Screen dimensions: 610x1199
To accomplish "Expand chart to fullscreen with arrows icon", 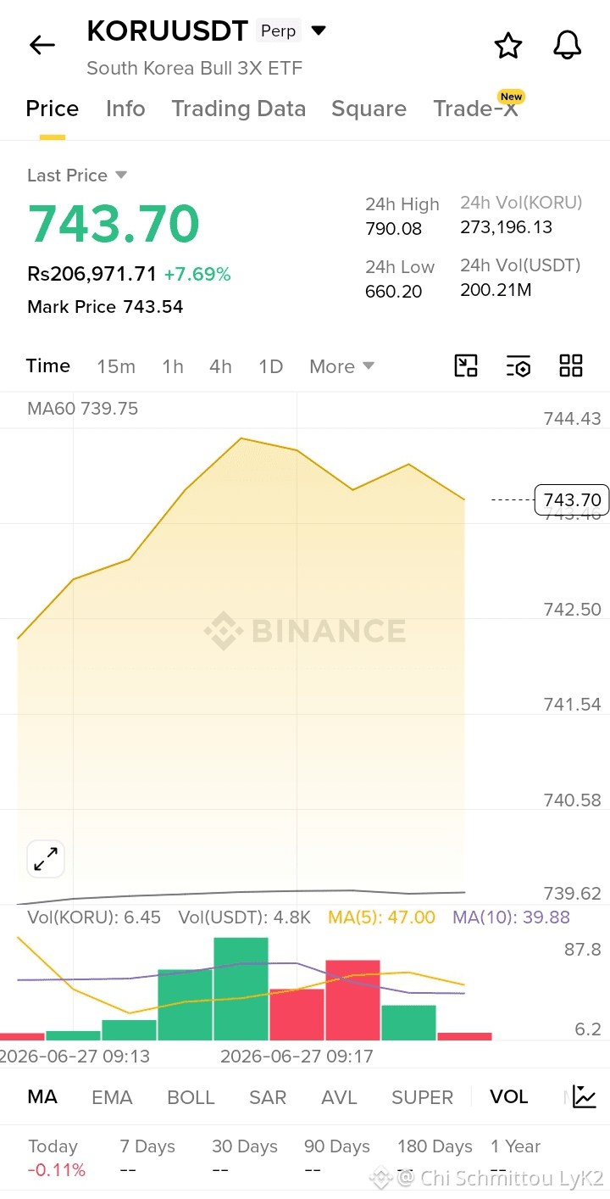I will coord(46,860).
